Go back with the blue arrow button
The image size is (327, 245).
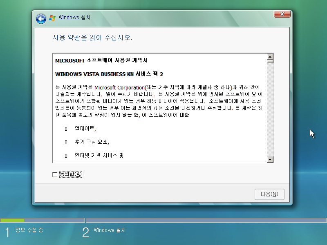point(41,19)
